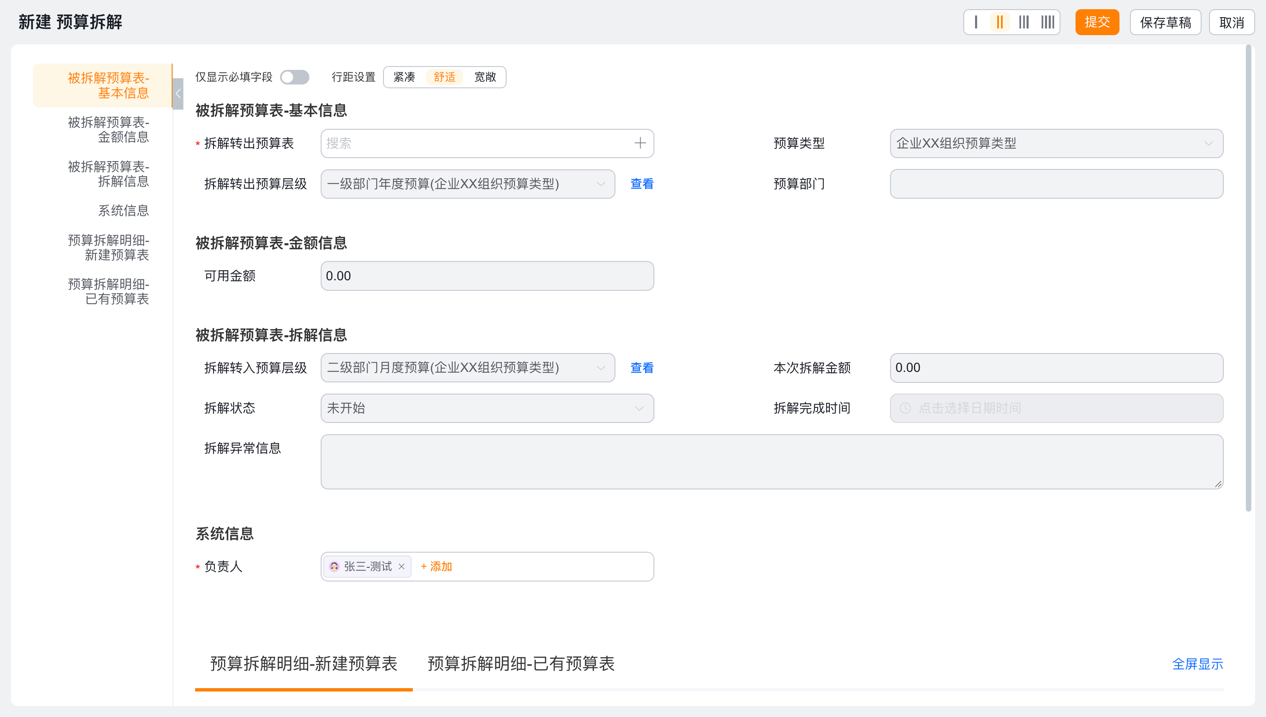Click the 张三-测试 avatar icon

(334, 566)
